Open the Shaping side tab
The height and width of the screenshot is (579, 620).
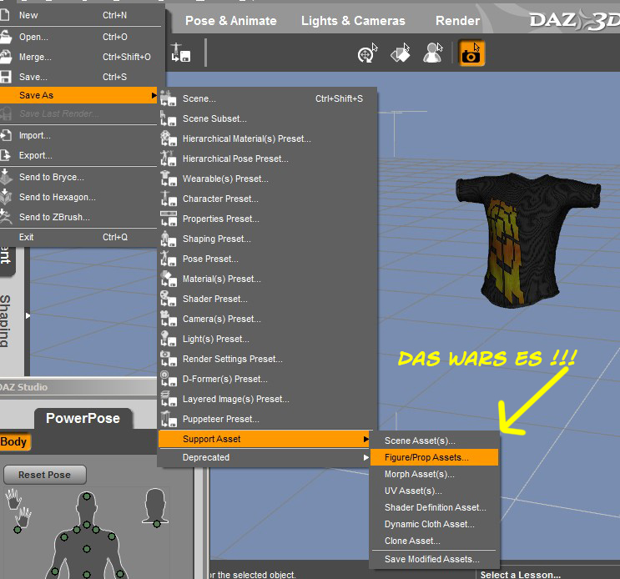(6, 321)
